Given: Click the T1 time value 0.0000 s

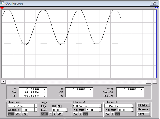Looking at the screenshot, I should pos(36,89).
